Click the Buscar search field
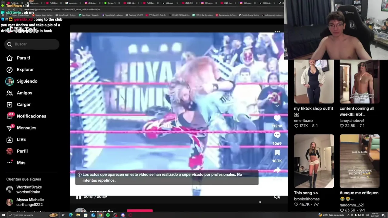 point(32,44)
